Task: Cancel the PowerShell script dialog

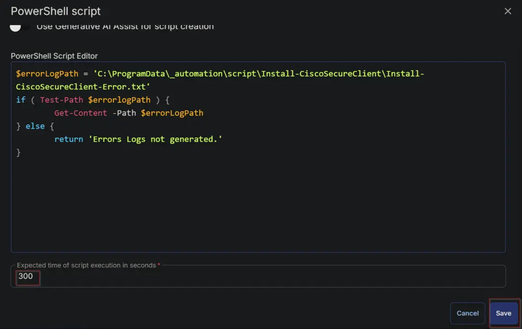Action: click(x=467, y=313)
